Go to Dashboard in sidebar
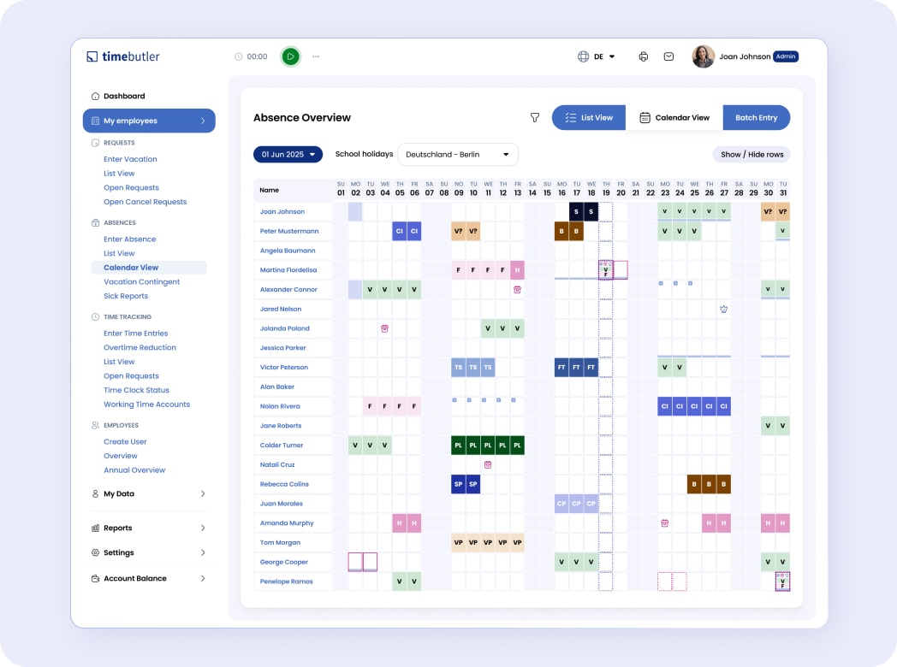Screen dimensions: 897x667 (124, 97)
